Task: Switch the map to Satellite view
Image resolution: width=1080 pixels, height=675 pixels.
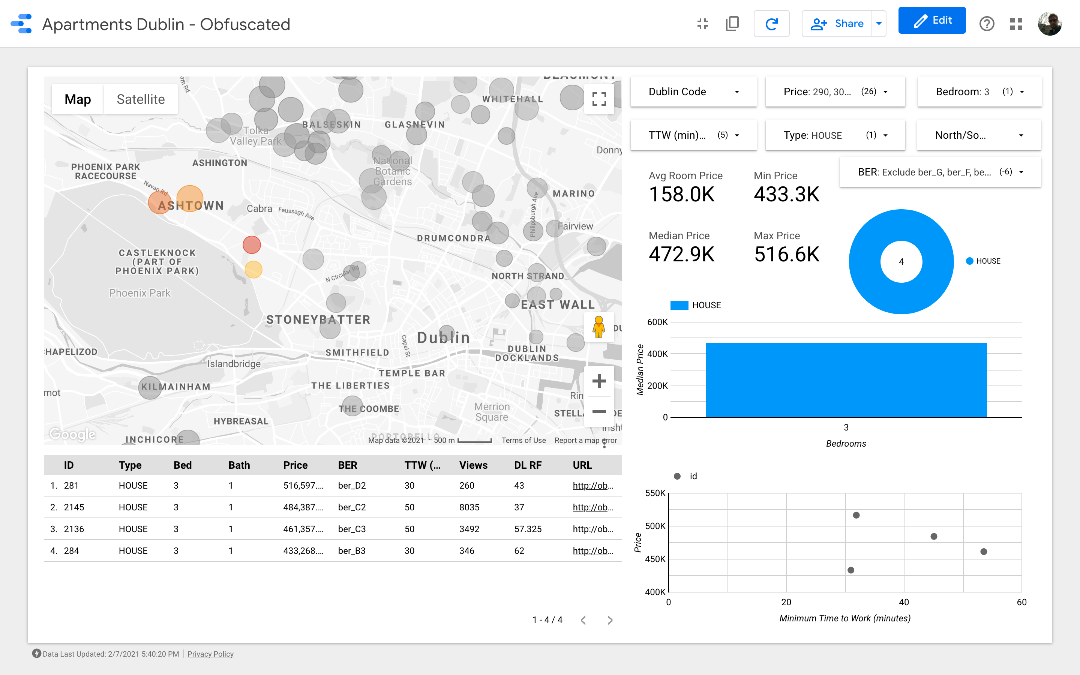Action: pyautogui.click(x=141, y=99)
